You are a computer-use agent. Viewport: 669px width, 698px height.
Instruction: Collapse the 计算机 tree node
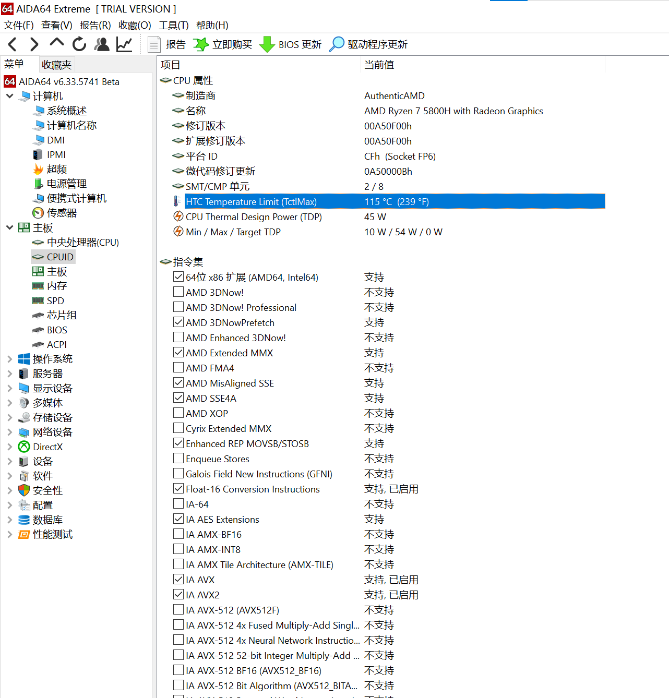9,96
